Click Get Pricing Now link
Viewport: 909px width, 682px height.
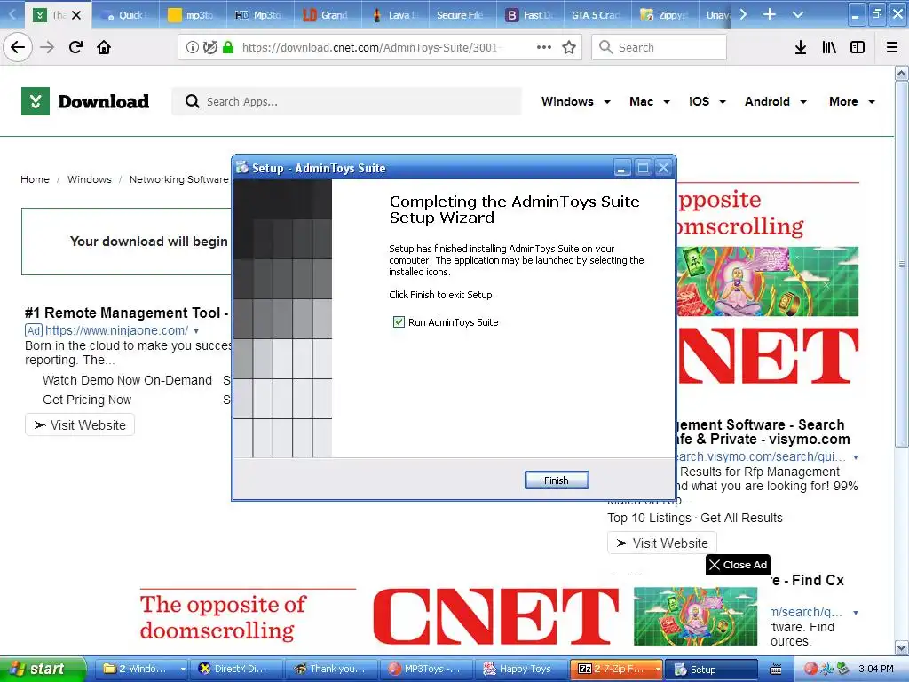click(x=87, y=400)
